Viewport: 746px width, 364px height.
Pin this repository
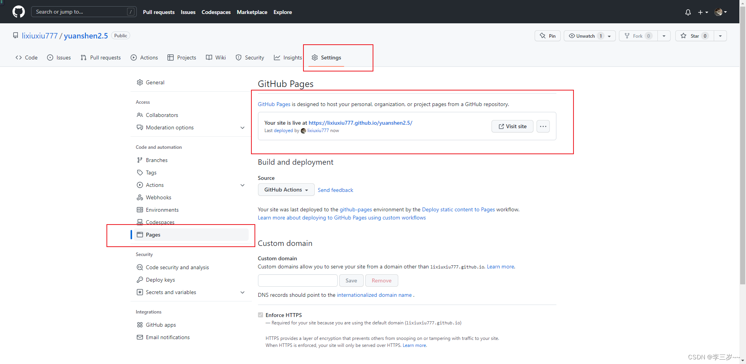pos(547,36)
